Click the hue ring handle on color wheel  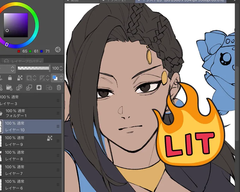6,44
